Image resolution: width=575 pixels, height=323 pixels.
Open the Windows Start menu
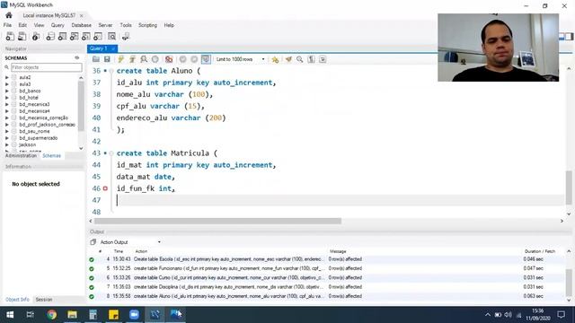10,315
